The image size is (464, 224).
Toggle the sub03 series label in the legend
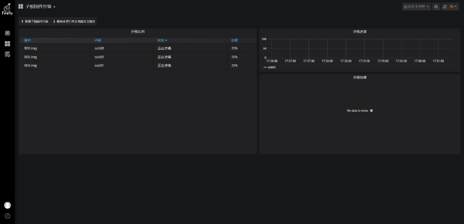point(271,67)
